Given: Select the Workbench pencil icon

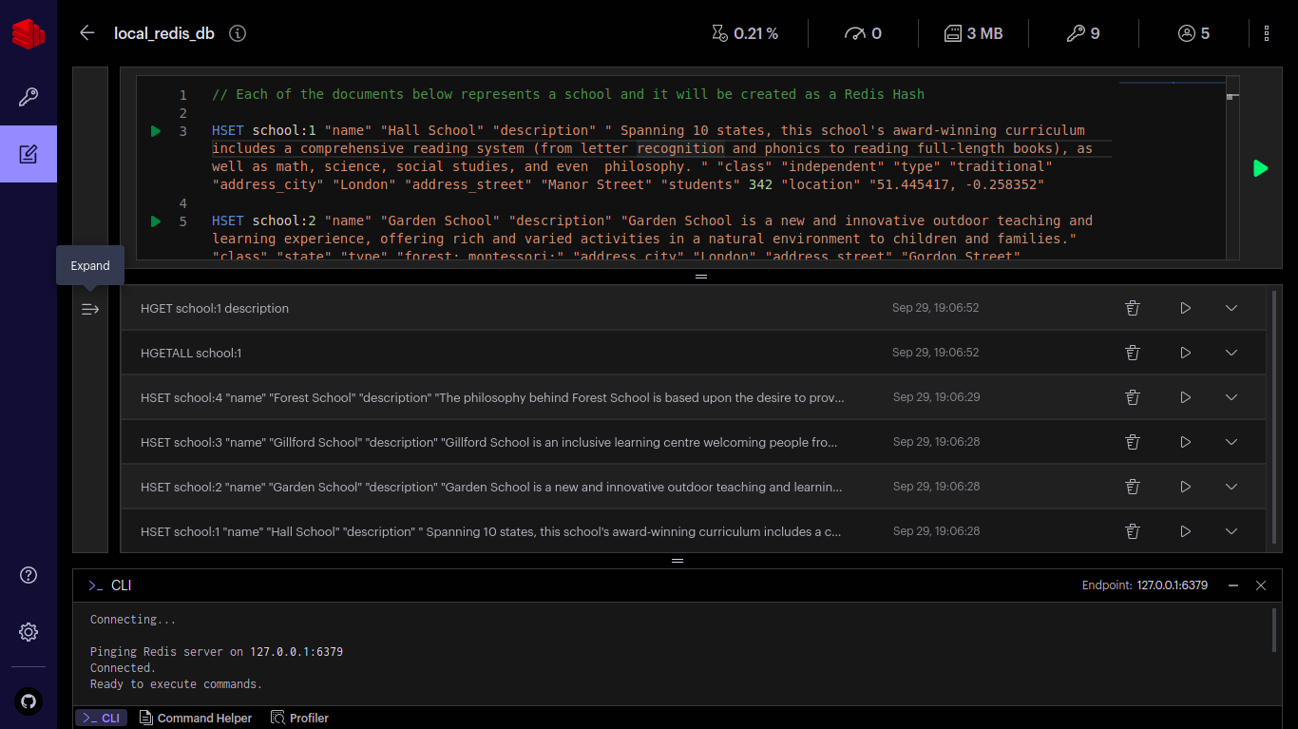Looking at the screenshot, I should [x=28, y=153].
